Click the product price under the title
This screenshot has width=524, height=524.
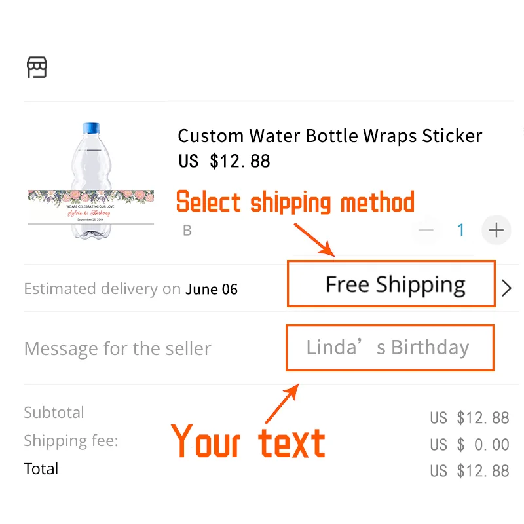pos(224,160)
